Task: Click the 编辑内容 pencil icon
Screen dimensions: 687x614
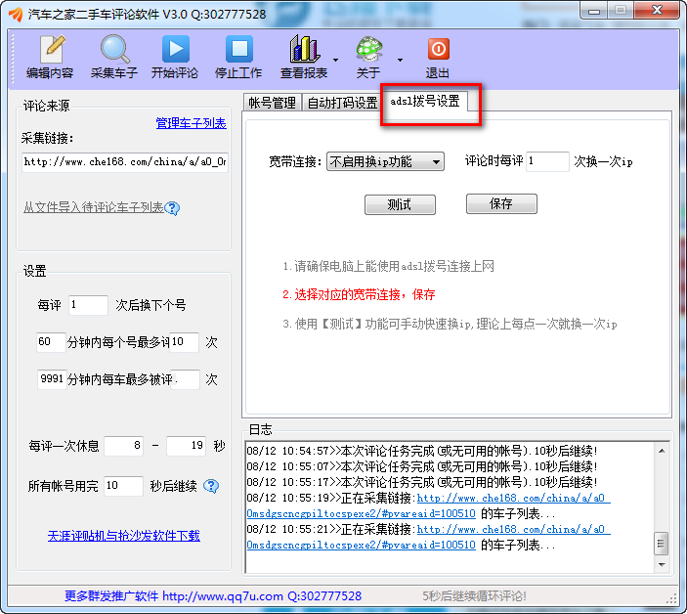Action: (x=50, y=49)
